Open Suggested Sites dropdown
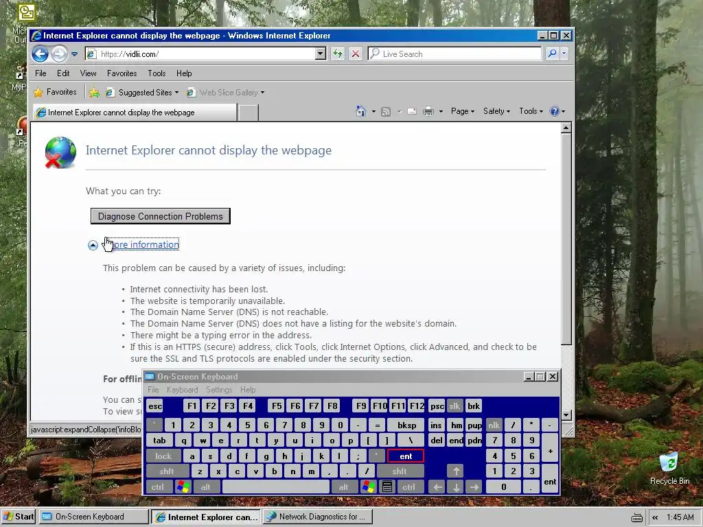703x527 pixels. (x=141, y=93)
